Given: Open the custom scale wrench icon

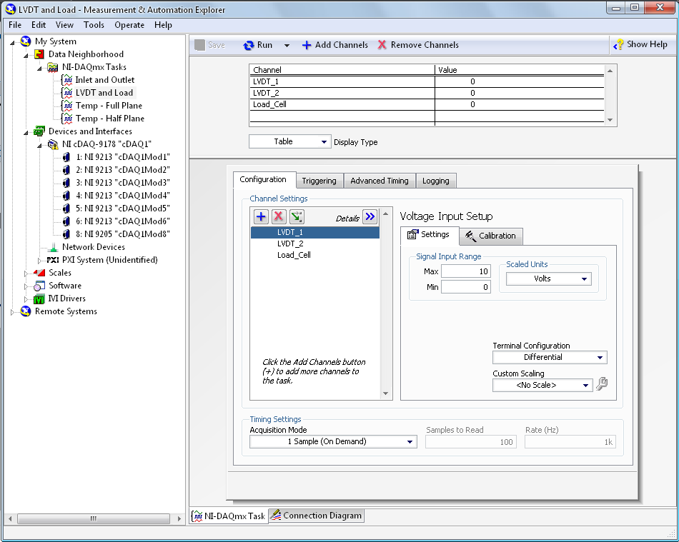Looking at the screenshot, I should point(602,384).
